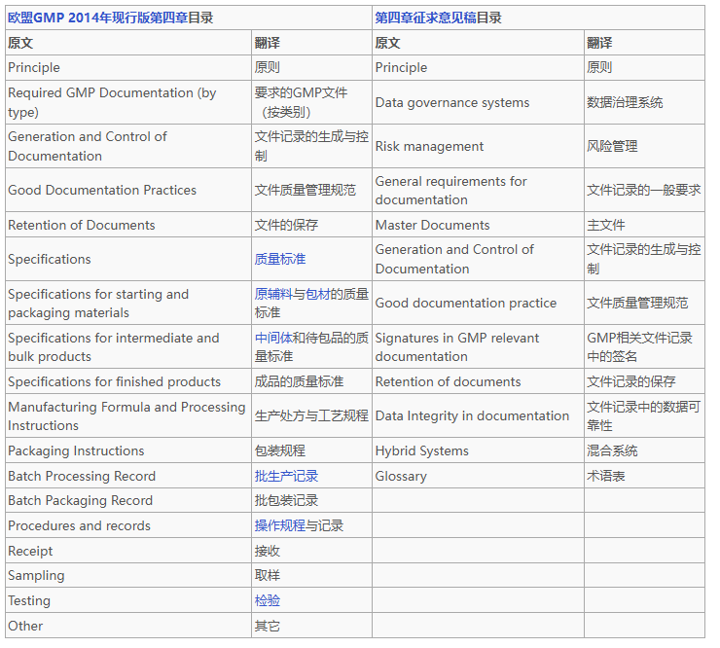Select '文件记录的一般要求' cell
The width and height of the screenshot is (720, 648).
[644, 190]
